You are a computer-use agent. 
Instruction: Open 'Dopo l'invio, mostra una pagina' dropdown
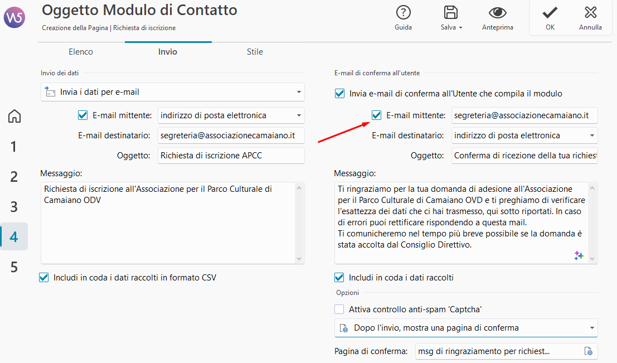[467, 328]
